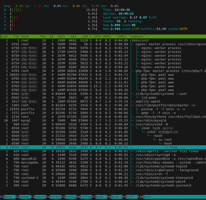The width and height of the screenshot is (206, 200).
Task: Select the su root process row
Action: (x=103, y=140)
